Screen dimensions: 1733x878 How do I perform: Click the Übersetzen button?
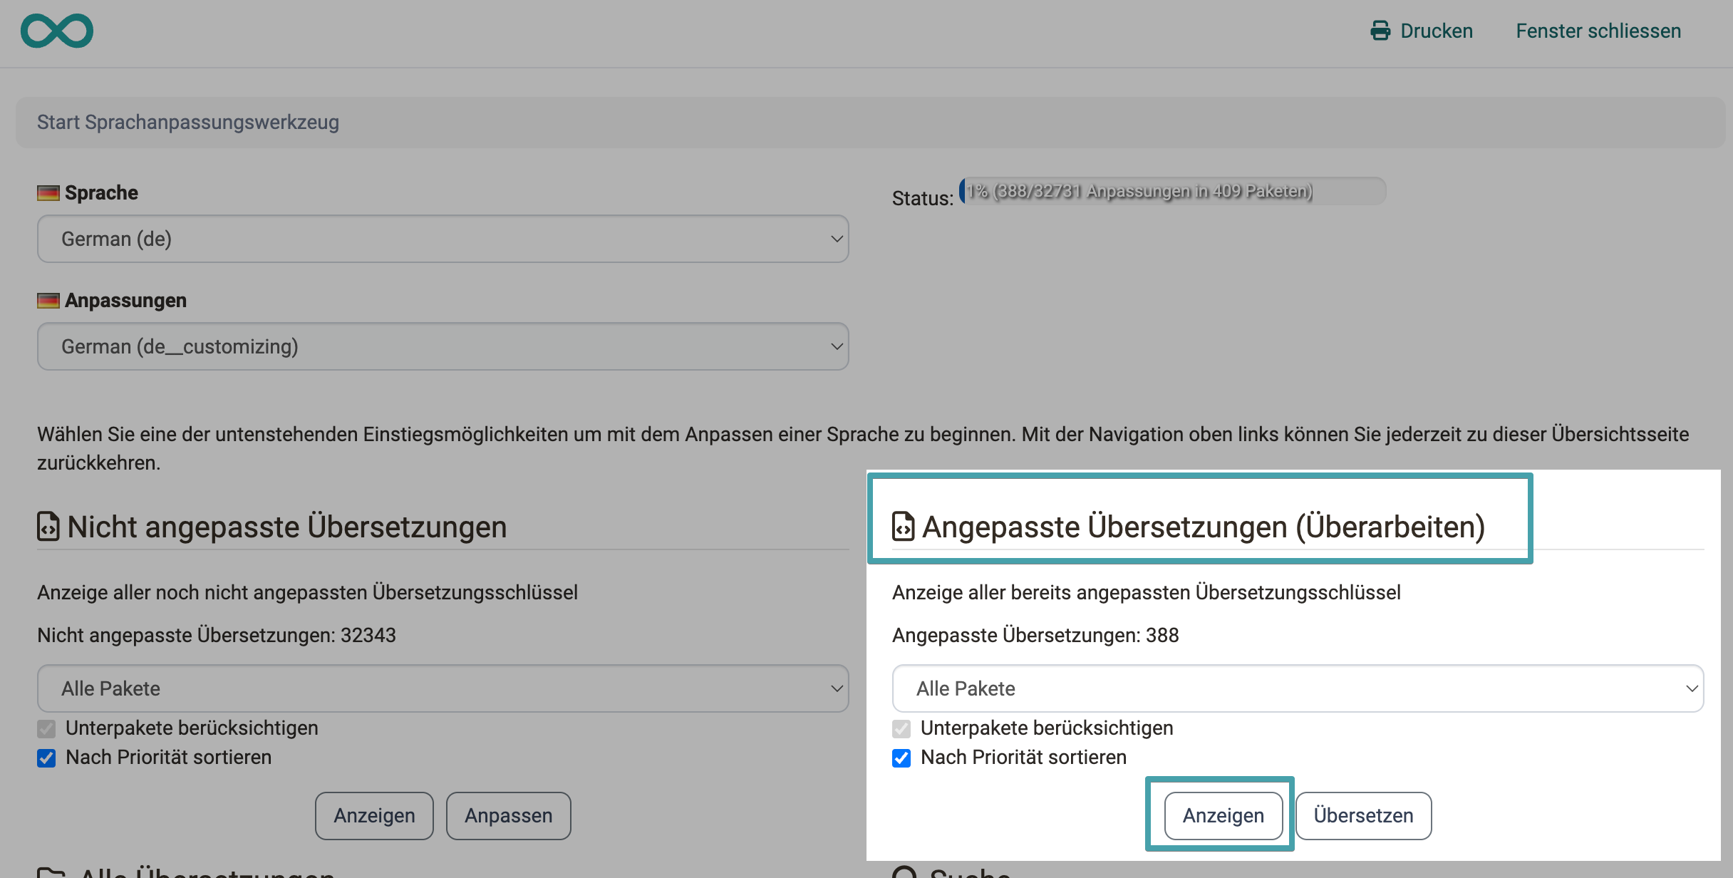1363,815
